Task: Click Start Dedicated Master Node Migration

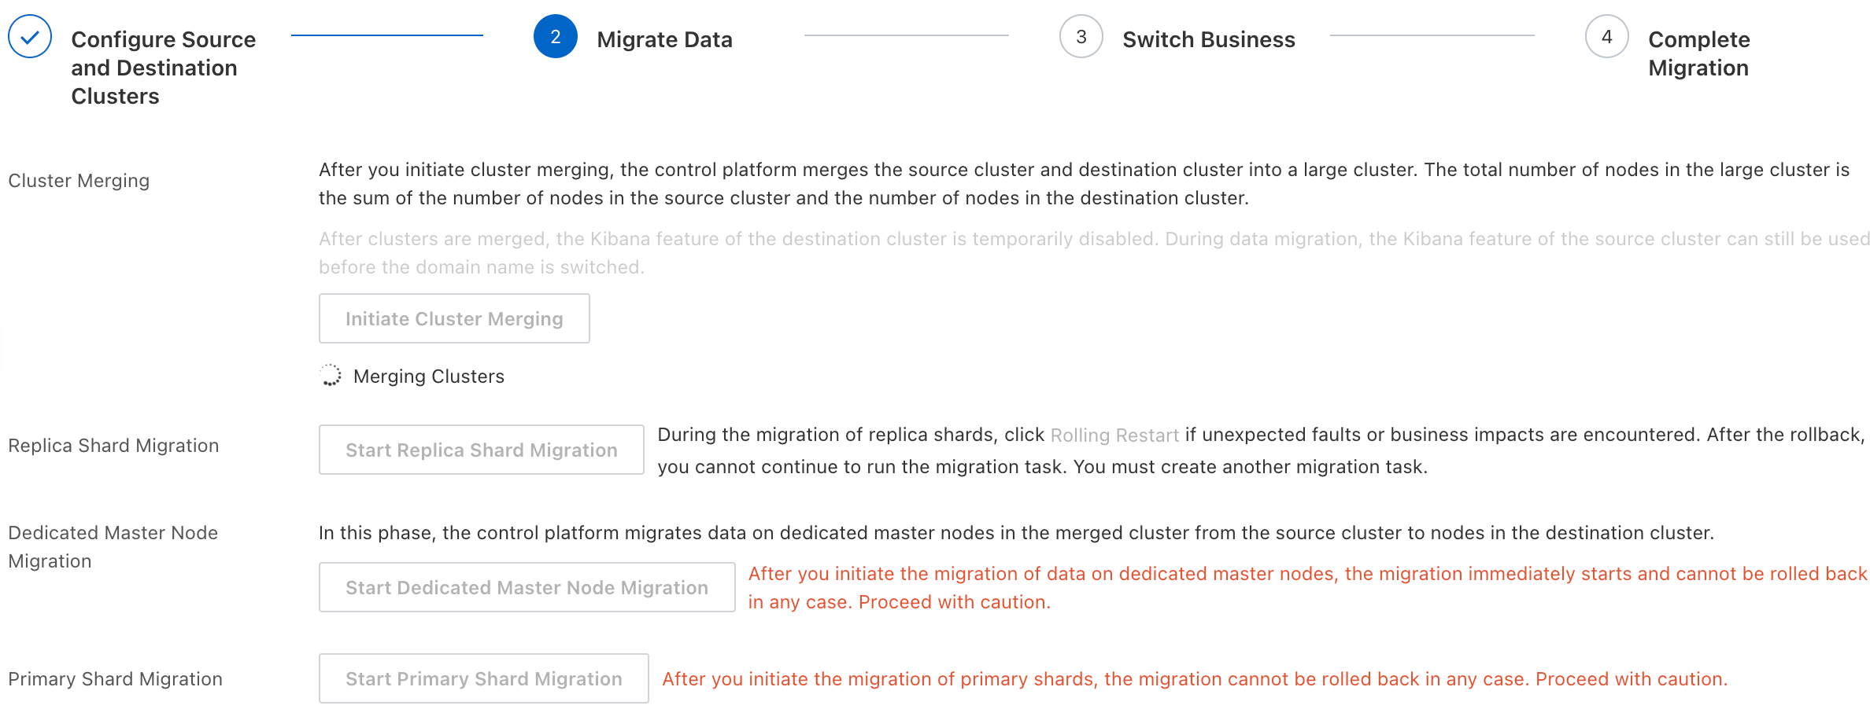Action: (x=527, y=587)
